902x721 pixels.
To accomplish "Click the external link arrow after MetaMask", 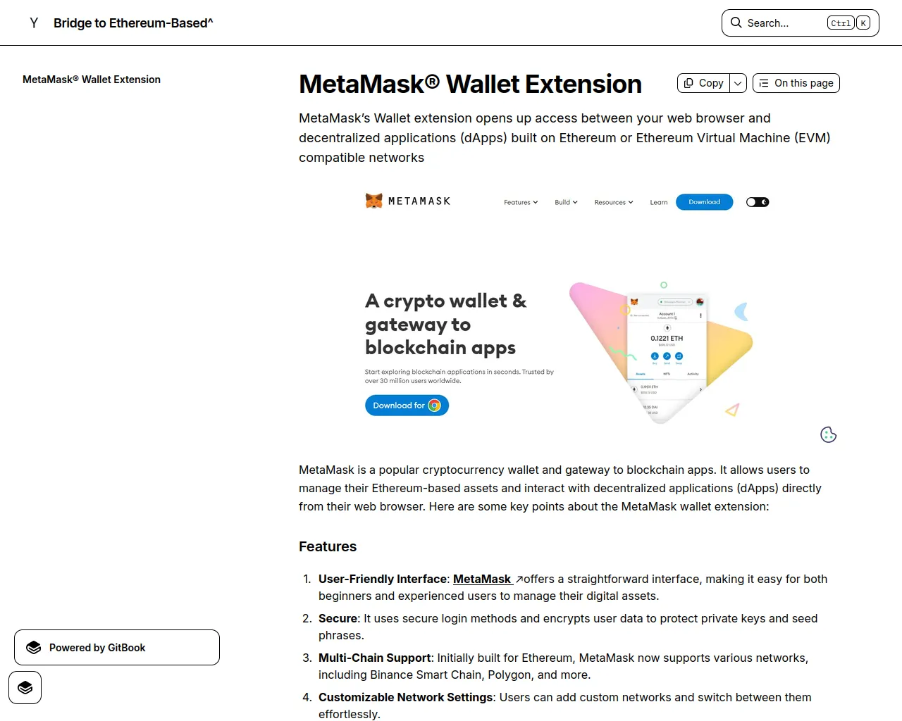I will (x=519, y=579).
